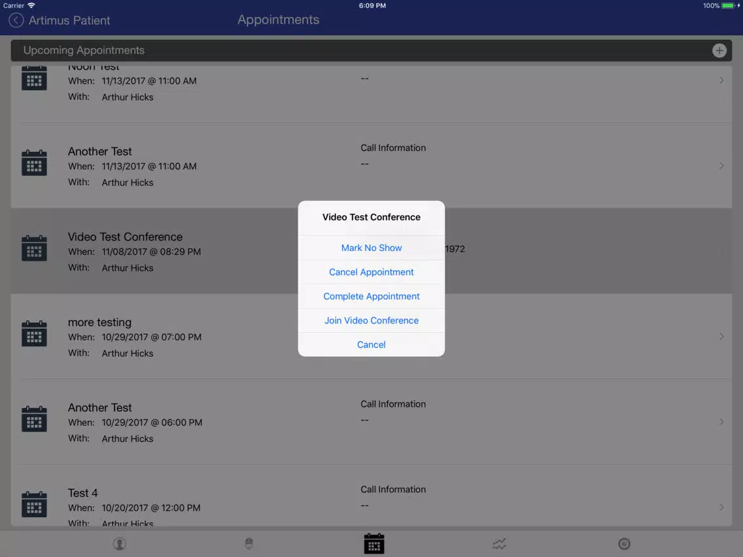This screenshot has width=743, height=557.
Task: Open the target goals tab in bottom bar
Action: tap(624, 544)
